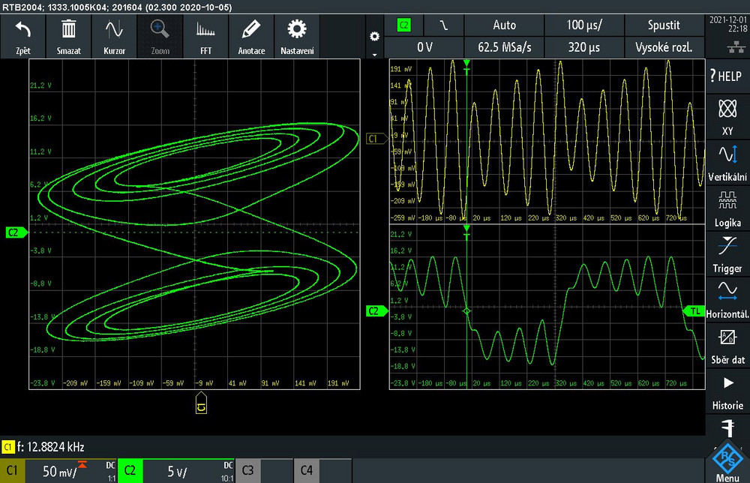The height and width of the screenshot is (483, 750).
Task: Click the network connection status icon
Action: coord(736,46)
